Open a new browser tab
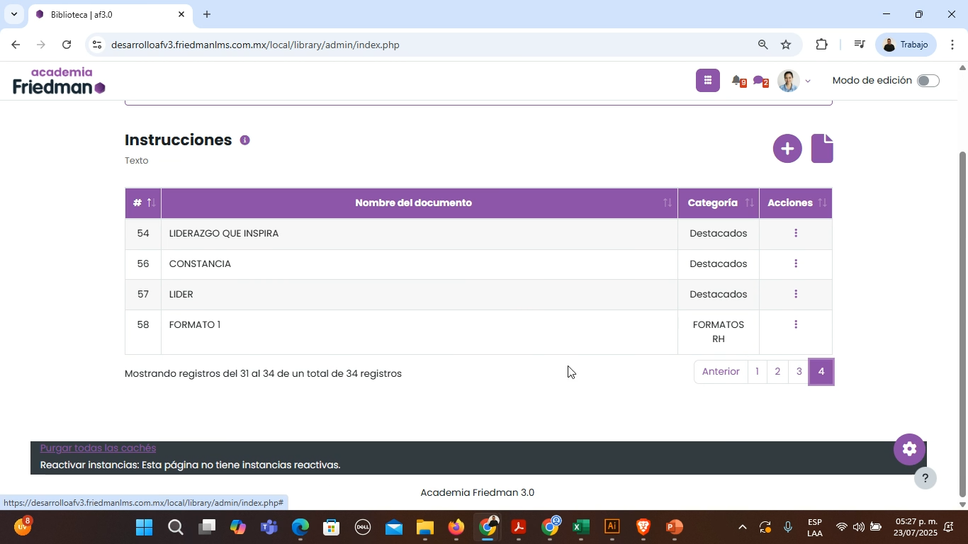 [x=207, y=14]
